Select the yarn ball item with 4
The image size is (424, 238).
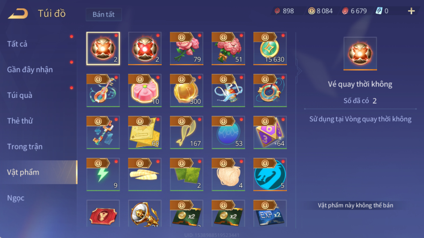pos(228,174)
